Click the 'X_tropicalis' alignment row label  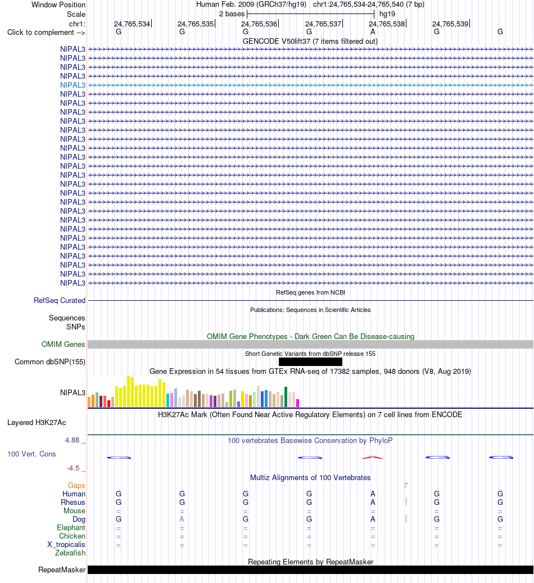click(x=66, y=545)
